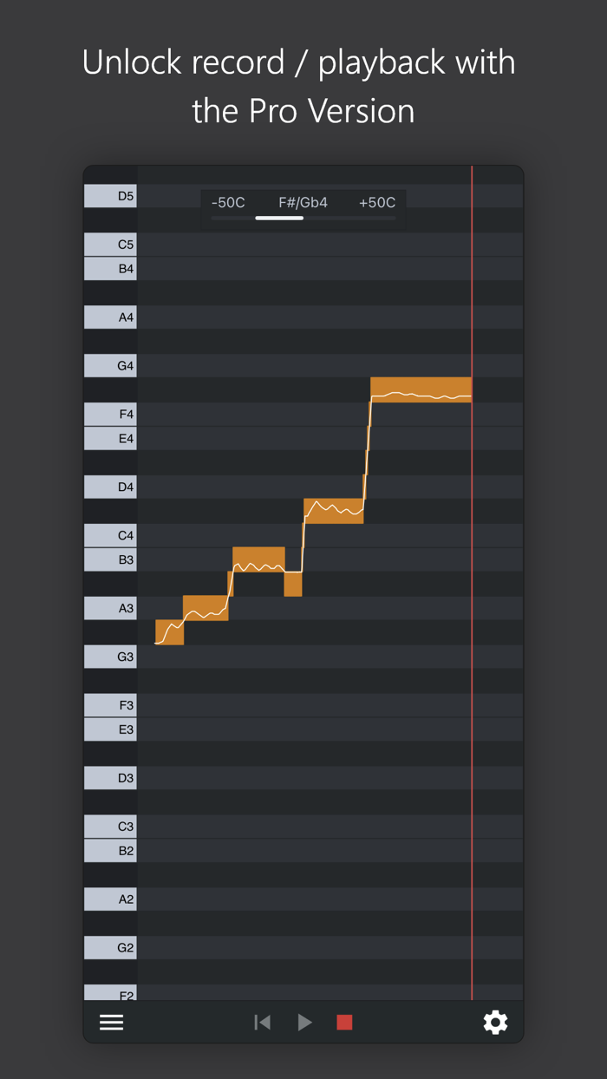Click the -50C cents label
Viewport: 607px width, 1079px height.
[x=227, y=202]
